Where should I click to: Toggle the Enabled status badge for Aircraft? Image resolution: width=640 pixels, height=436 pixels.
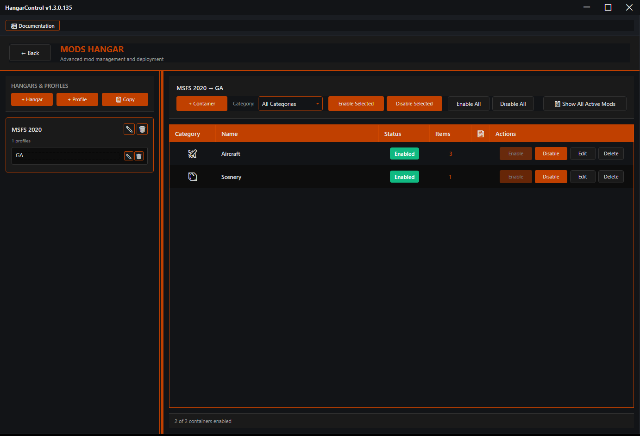click(404, 153)
